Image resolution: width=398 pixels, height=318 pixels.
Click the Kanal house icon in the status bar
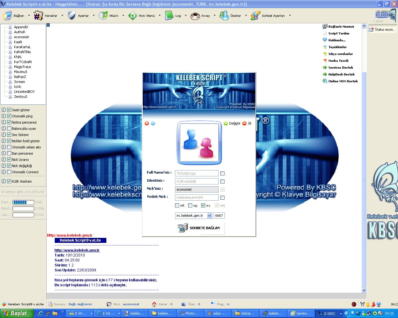click(154, 304)
